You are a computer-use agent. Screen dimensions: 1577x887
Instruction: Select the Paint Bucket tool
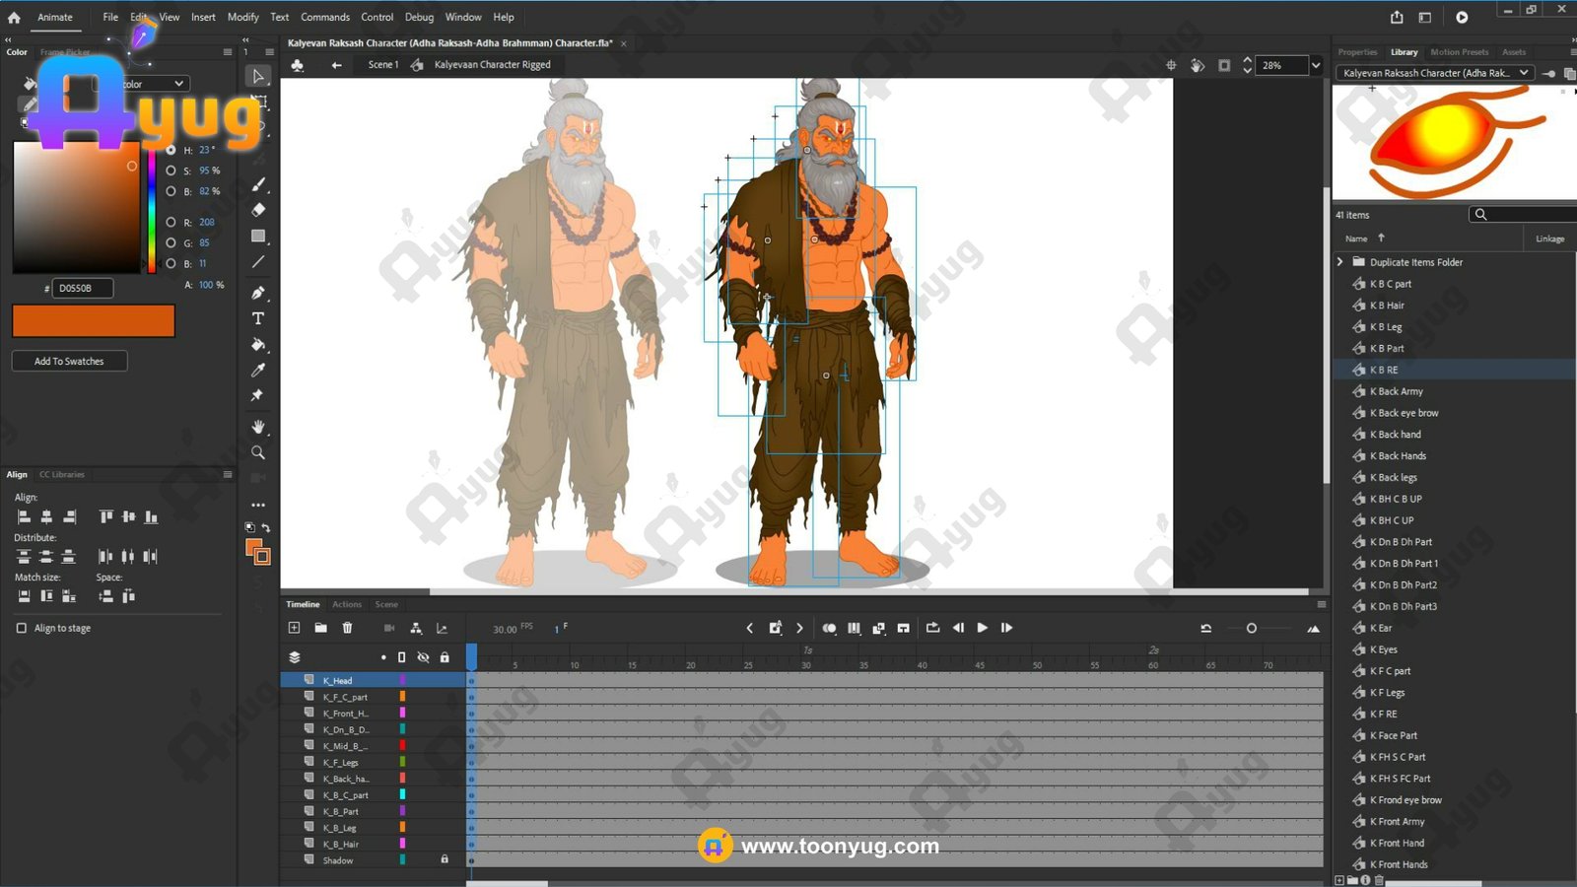[x=258, y=345]
